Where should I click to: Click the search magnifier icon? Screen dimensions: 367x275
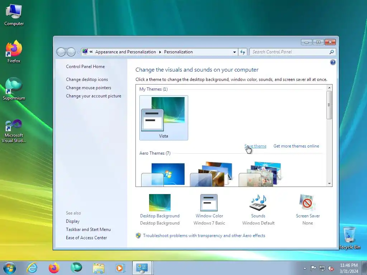click(332, 52)
